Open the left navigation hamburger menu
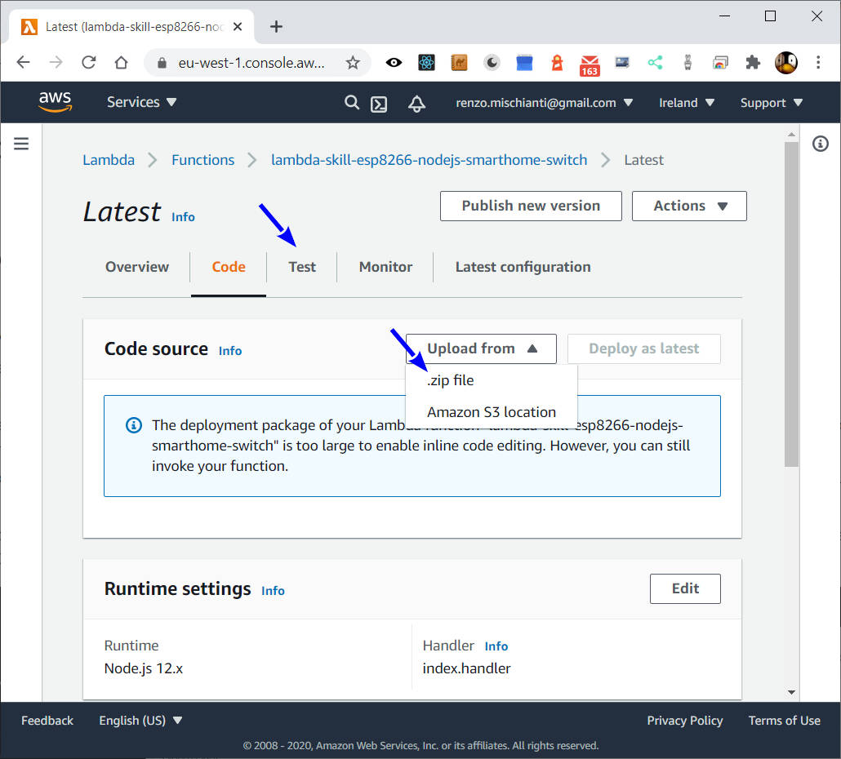Viewport: 841px width, 759px height. point(20,143)
